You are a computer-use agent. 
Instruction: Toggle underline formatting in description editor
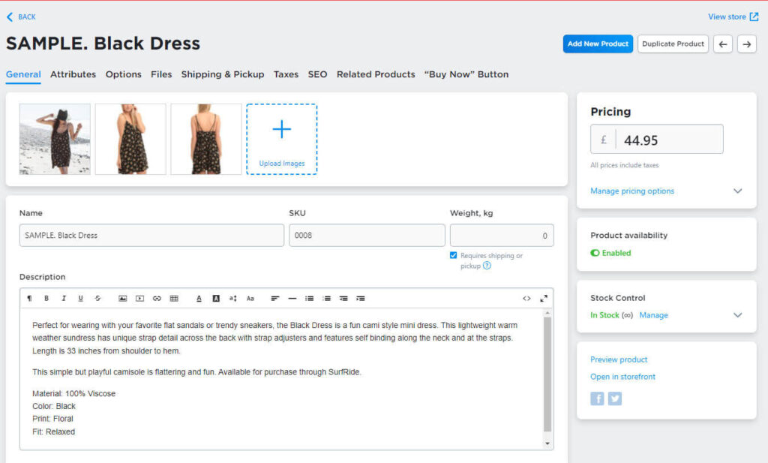click(x=81, y=299)
